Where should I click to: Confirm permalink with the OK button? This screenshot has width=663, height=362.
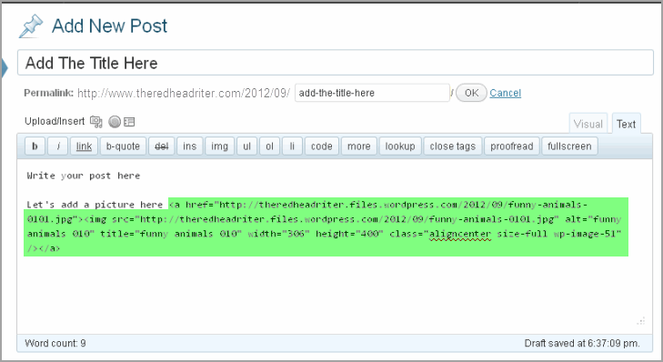click(x=471, y=93)
